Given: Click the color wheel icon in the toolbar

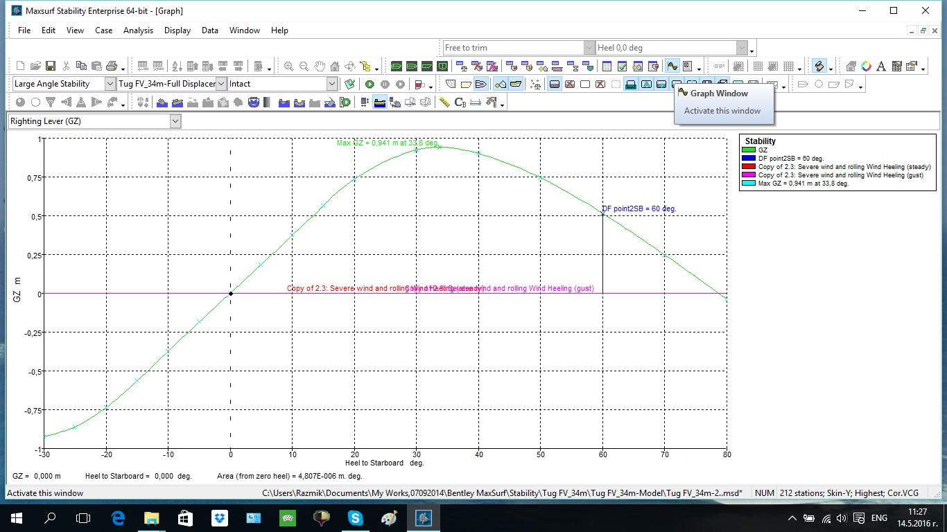Looking at the screenshot, I should [866, 66].
